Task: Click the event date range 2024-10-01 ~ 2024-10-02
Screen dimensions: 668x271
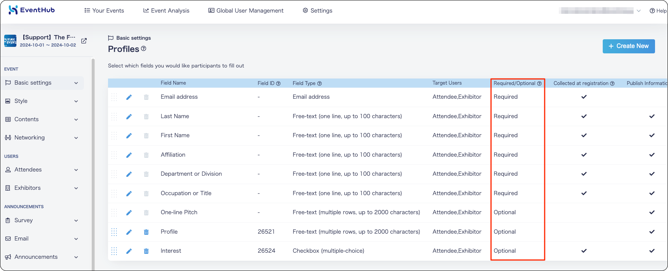Action: click(x=48, y=45)
